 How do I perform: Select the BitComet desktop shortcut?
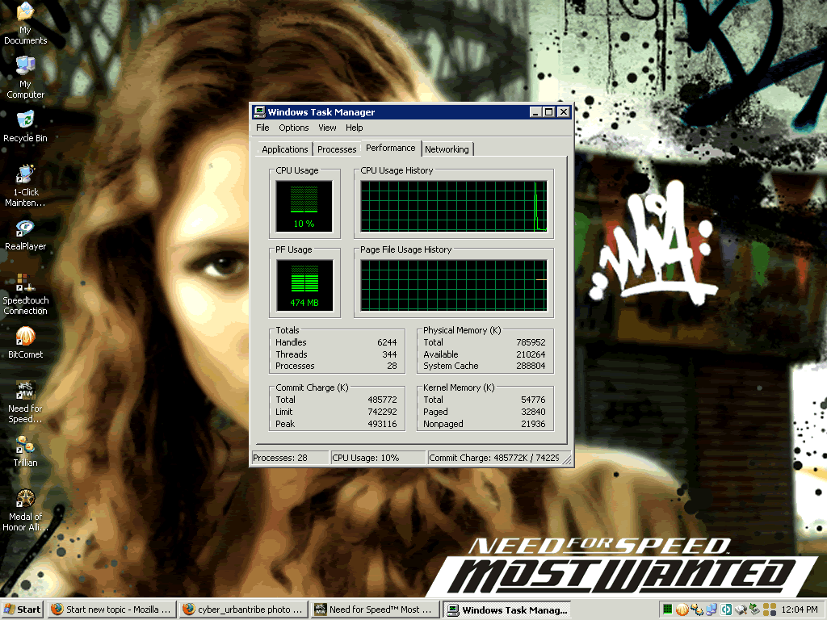(x=25, y=342)
